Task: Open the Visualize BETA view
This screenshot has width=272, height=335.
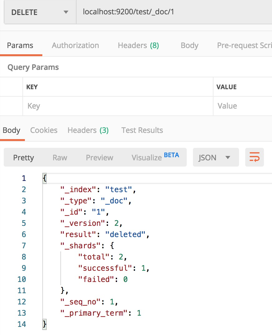Action: tap(155, 157)
